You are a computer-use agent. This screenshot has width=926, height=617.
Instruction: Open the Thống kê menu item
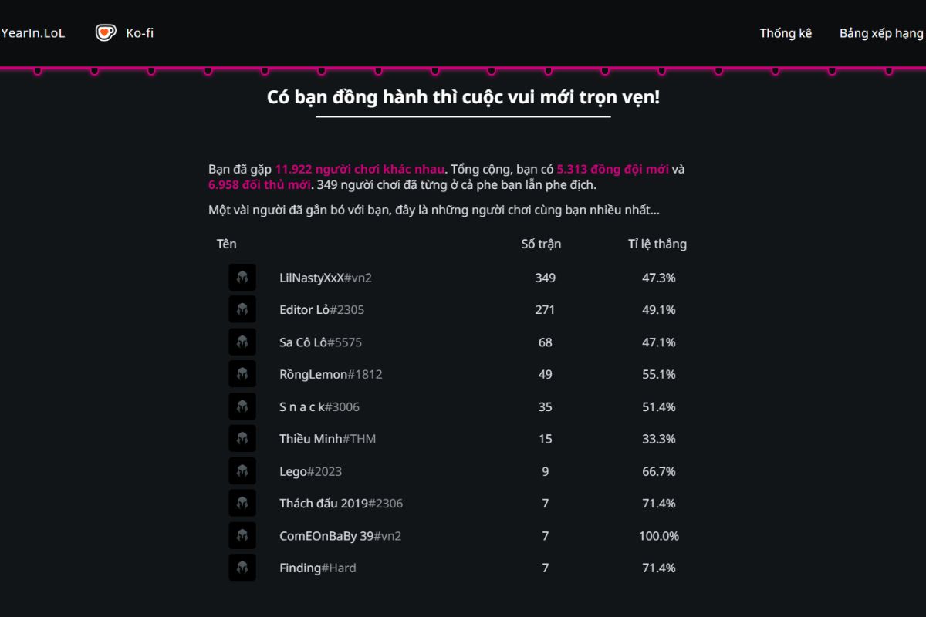[786, 33]
